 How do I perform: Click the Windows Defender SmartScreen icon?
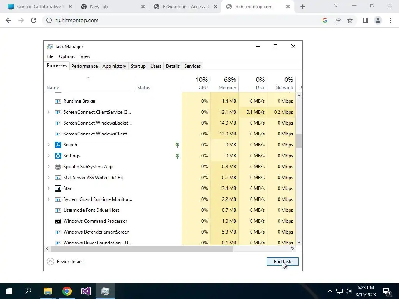coord(58,232)
